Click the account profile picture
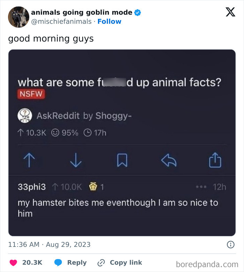The width and height of the screenshot is (244, 272). pos(18,16)
